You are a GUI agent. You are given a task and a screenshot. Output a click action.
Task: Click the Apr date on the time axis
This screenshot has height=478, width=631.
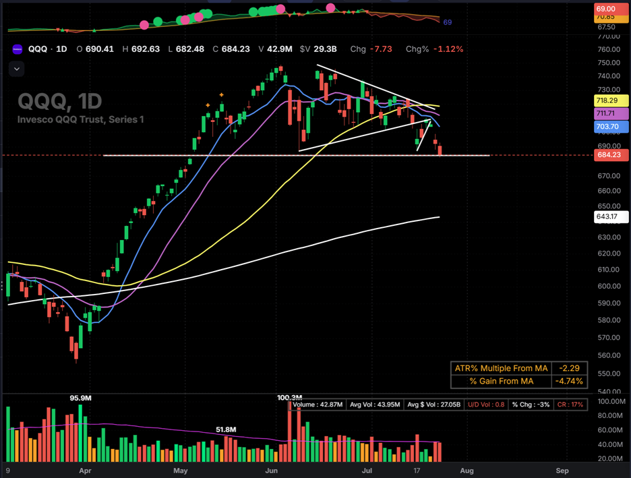85,471
